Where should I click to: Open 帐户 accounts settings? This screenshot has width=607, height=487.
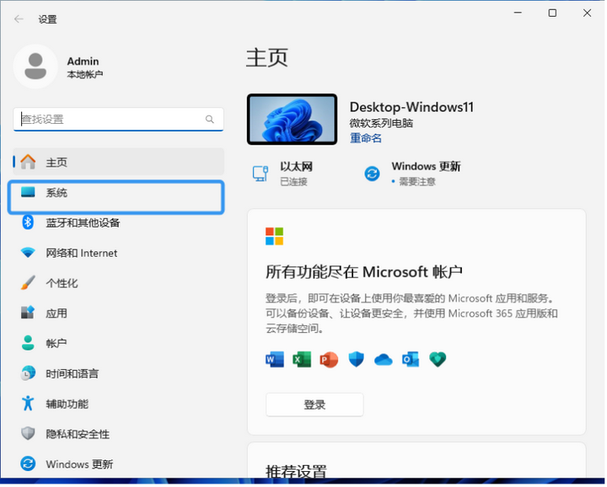click(119, 344)
